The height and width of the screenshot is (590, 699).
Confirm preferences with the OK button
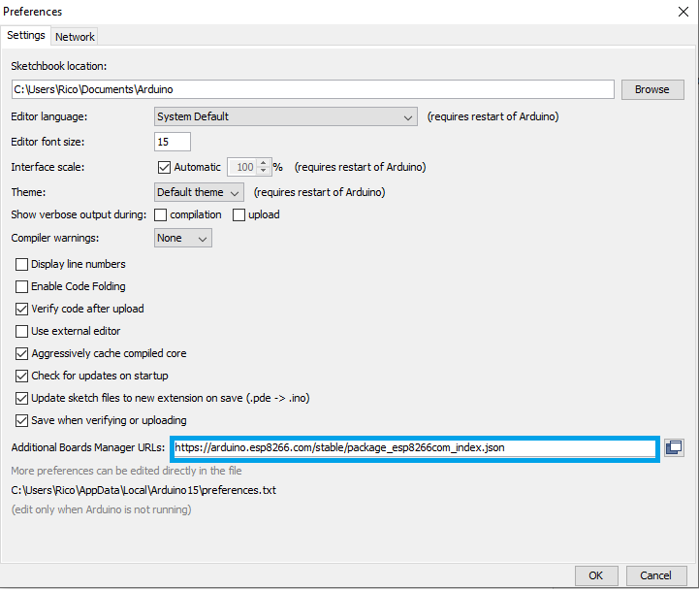pyautogui.click(x=596, y=575)
